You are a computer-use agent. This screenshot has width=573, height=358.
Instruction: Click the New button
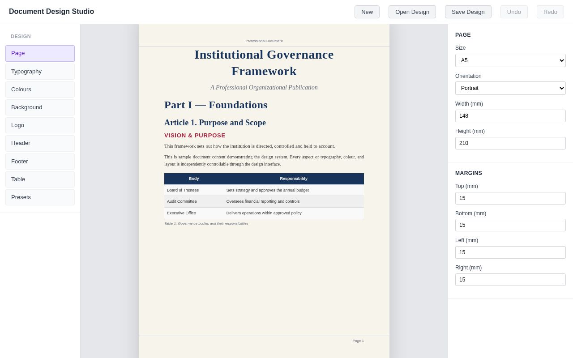click(x=367, y=12)
